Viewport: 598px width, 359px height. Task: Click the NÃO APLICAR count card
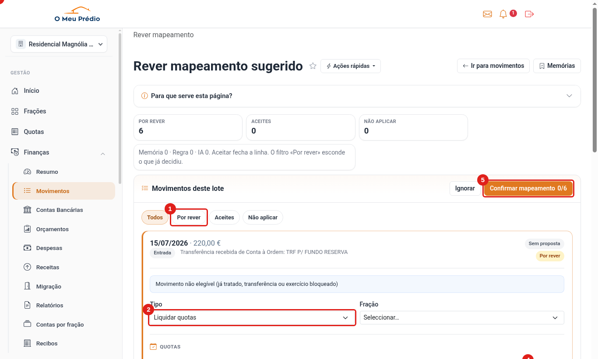tap(413, 127)
